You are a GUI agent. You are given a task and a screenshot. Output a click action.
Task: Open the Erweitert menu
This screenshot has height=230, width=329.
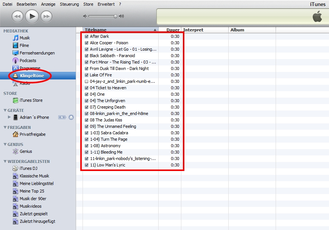pyautogui.click(x=106, y=4)
